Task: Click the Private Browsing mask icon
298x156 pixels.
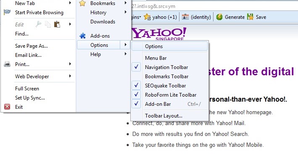Action: [x=7, y=12]
